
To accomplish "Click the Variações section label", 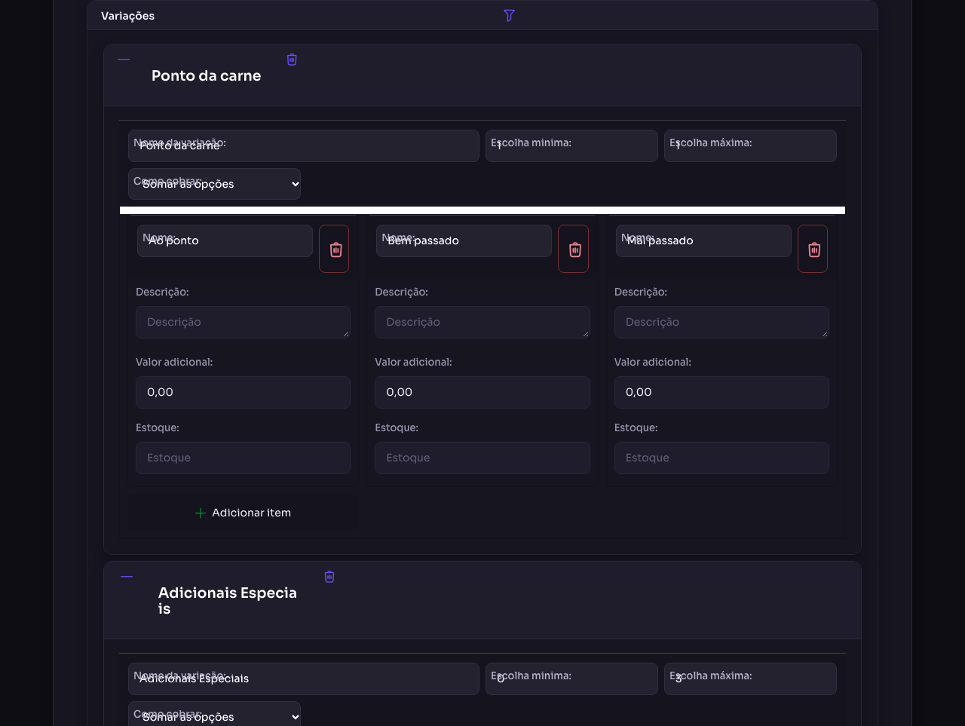I will click(128, 16).
